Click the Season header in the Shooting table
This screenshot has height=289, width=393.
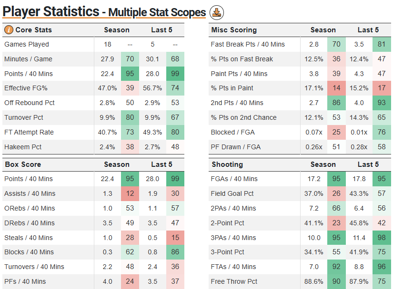323,164
